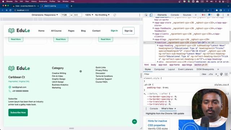Click the Sign In link

(x=114, y=31)
